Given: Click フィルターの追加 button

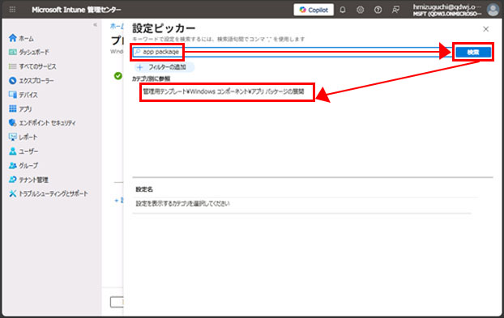Looking at the screenshot, I should (x=164, y=67).
